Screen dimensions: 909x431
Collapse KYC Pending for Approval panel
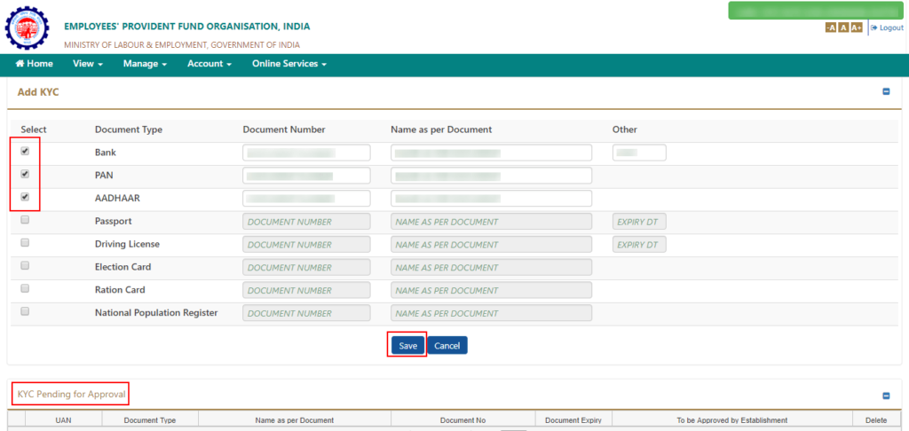[886, 396]
